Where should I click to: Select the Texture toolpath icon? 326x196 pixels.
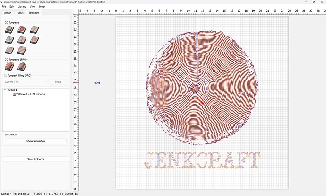pos(34,40)
